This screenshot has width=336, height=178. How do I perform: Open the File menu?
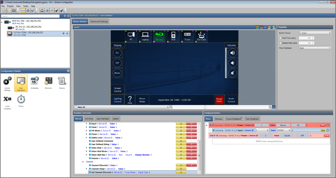click(3, 6)
